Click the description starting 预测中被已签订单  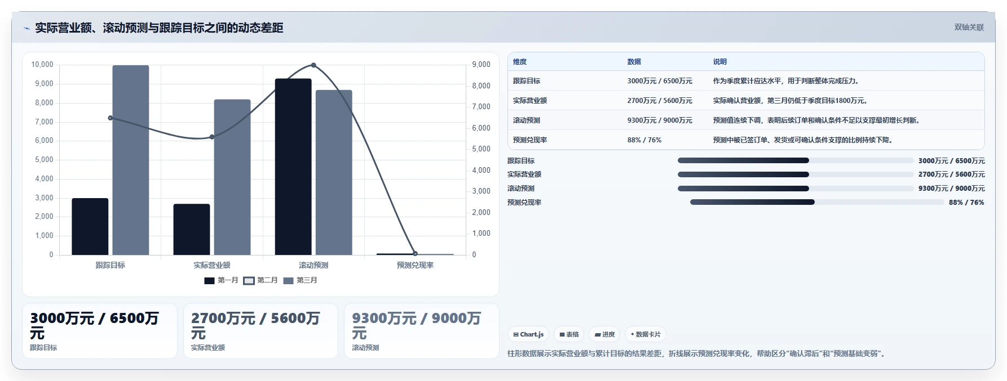[804, 140]
